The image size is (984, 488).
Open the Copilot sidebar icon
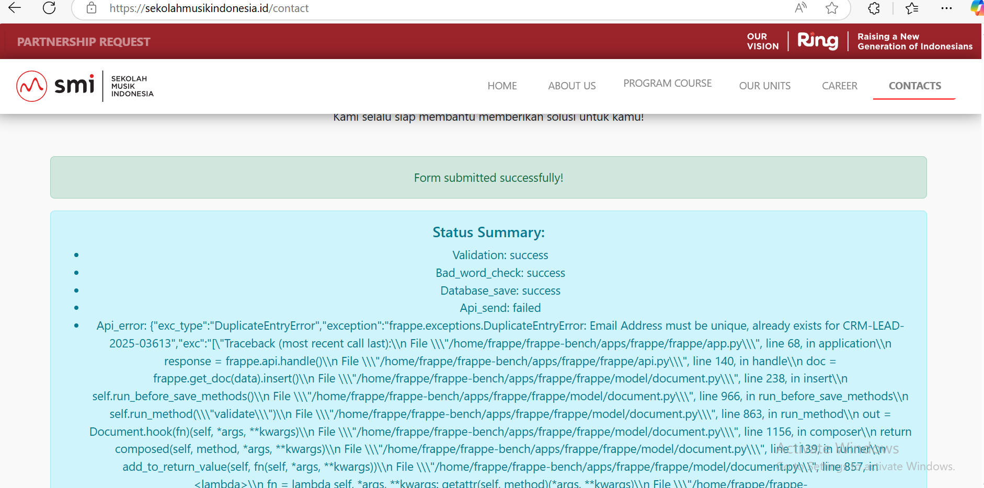point(977,8)
